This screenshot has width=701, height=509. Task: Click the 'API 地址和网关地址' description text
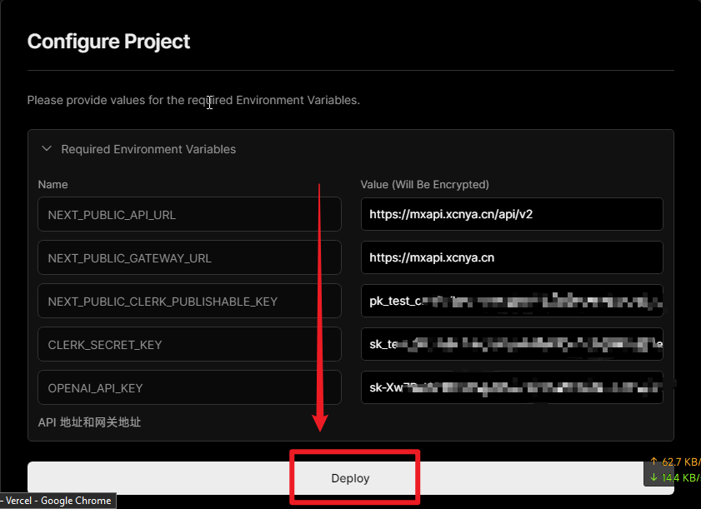[89, 422]
